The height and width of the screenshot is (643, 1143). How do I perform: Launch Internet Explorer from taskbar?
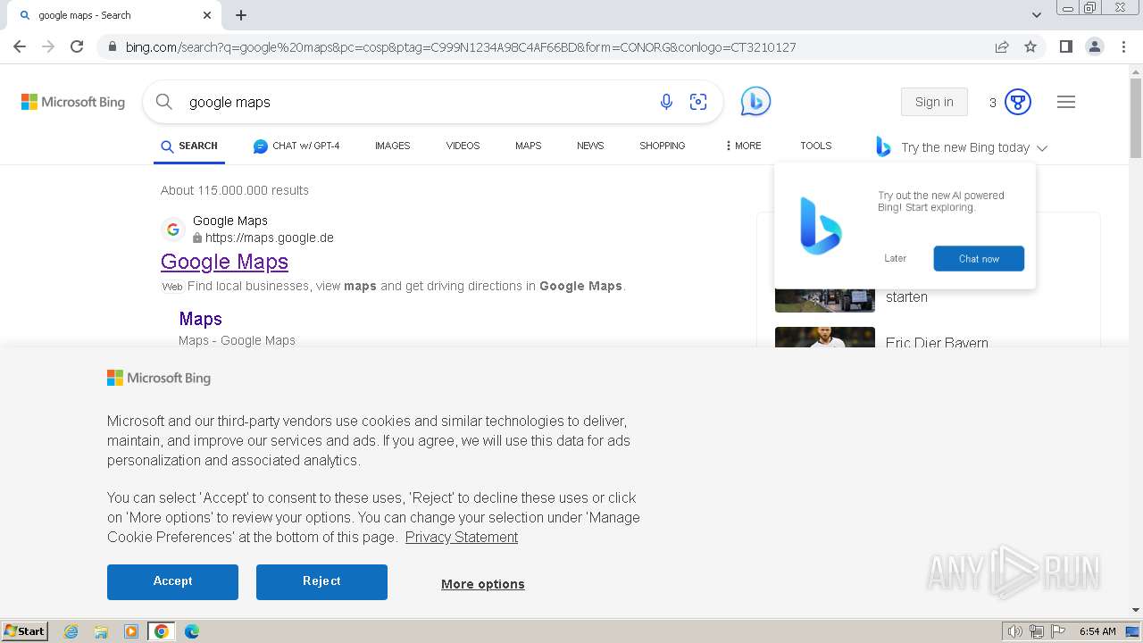(x=71, y=631)
